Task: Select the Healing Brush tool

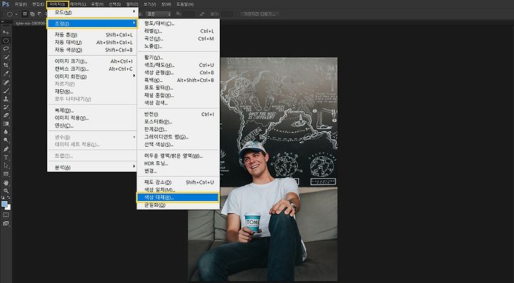Action: [6, 83]
